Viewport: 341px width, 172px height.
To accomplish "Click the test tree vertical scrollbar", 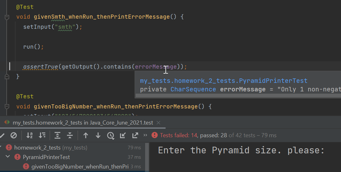I will pyautogui.click(x=147, y=157).
